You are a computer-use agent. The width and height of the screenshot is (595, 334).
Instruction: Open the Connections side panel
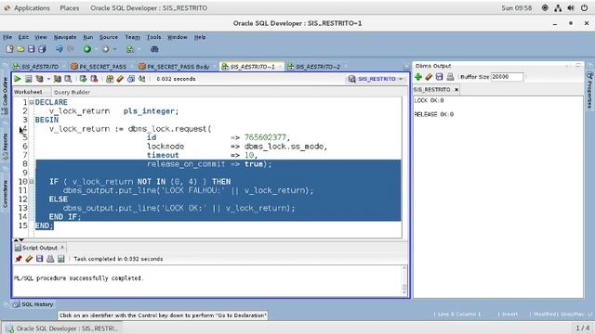click(6, 194)
